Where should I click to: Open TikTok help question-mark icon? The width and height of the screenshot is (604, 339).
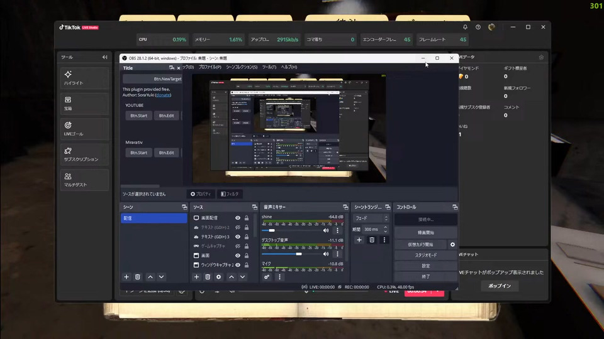click(x=478, y=27)
